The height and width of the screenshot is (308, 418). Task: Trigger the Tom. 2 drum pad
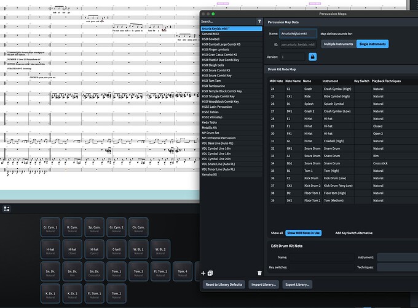click(x=116, y=294)
